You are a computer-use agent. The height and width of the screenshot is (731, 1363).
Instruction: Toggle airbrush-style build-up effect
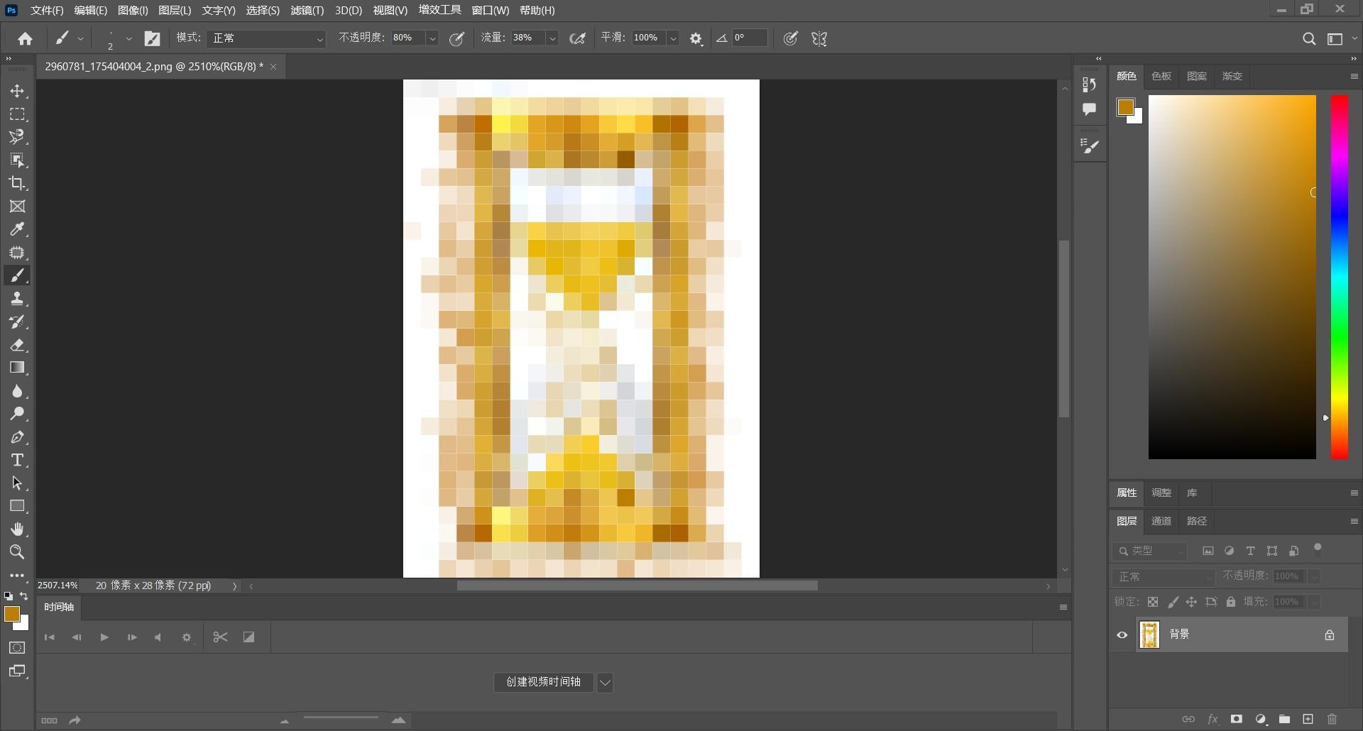[x=578, y=39]
